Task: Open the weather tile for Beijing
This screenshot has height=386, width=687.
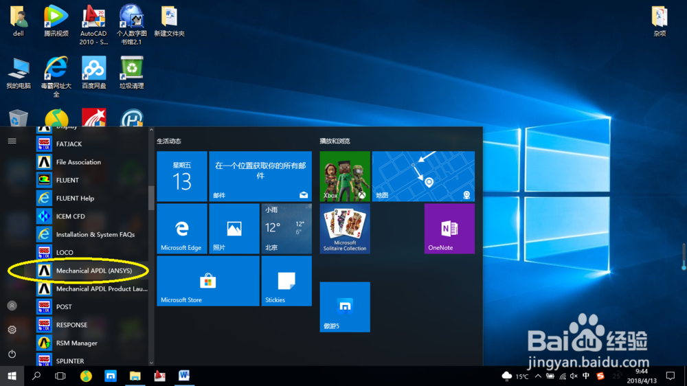Action: point(286,229)
